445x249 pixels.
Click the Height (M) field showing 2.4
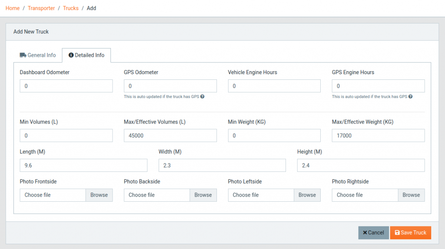click(x=361, y=165)
